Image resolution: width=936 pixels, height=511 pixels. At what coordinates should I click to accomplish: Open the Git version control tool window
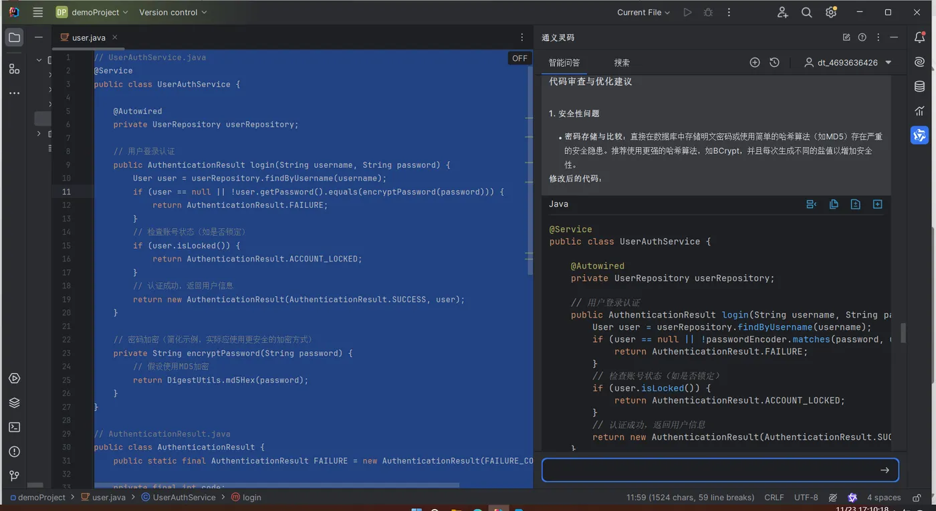14,476
